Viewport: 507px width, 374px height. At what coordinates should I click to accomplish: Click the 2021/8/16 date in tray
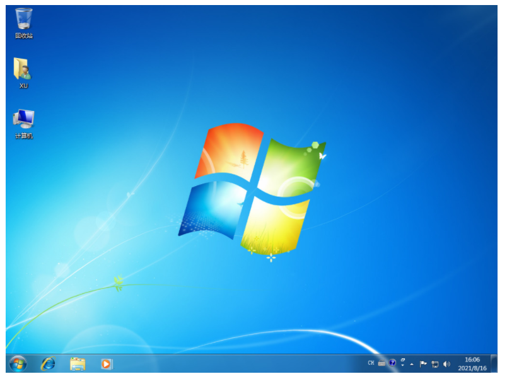coord(472,368)
